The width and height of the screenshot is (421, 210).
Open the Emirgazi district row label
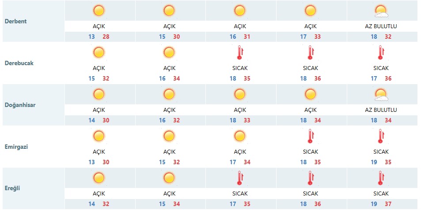16,147
